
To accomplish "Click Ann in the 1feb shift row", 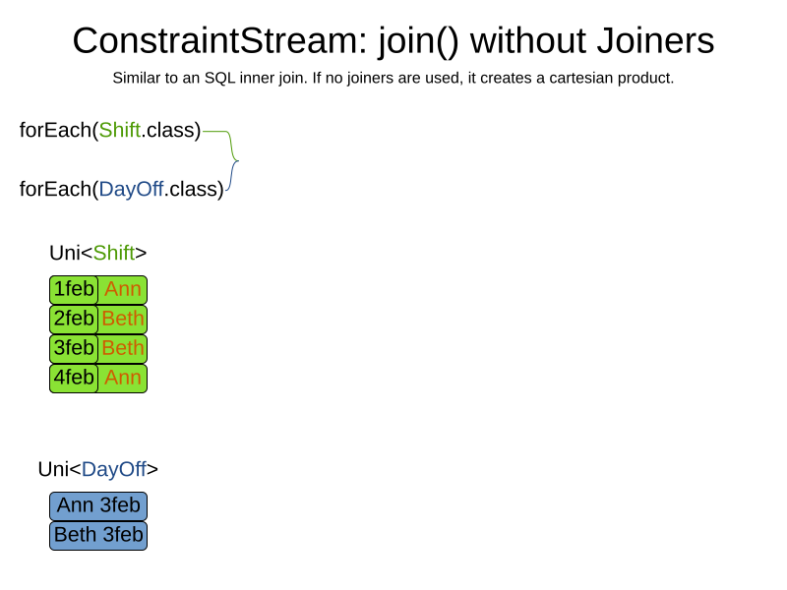I will click(x=123, y=289).
